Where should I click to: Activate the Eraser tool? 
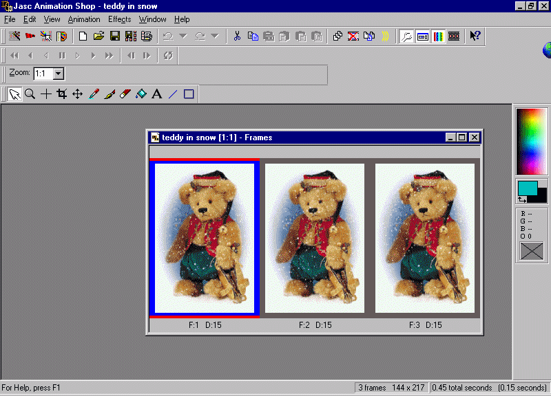[125, 94]
